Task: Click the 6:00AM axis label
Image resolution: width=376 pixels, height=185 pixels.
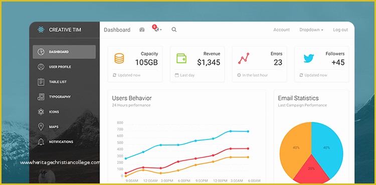Action: tap(254, 180)
